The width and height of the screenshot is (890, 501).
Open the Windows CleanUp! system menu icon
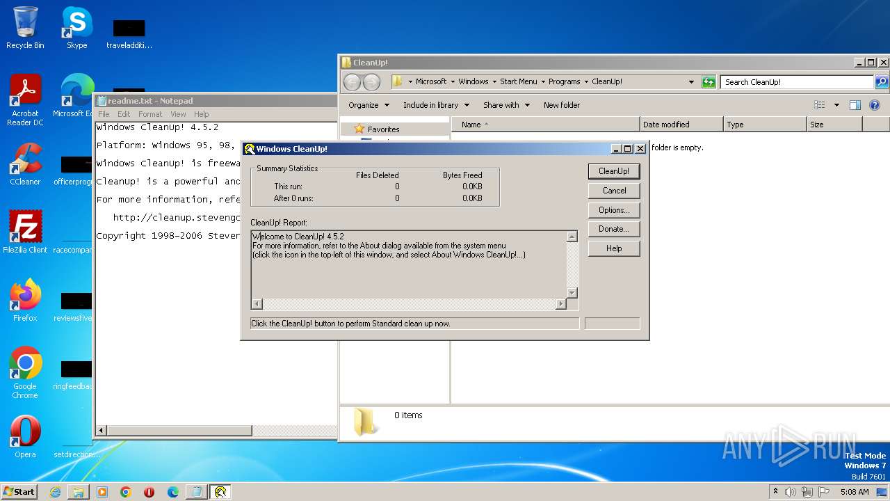click(x=249, y=149)
